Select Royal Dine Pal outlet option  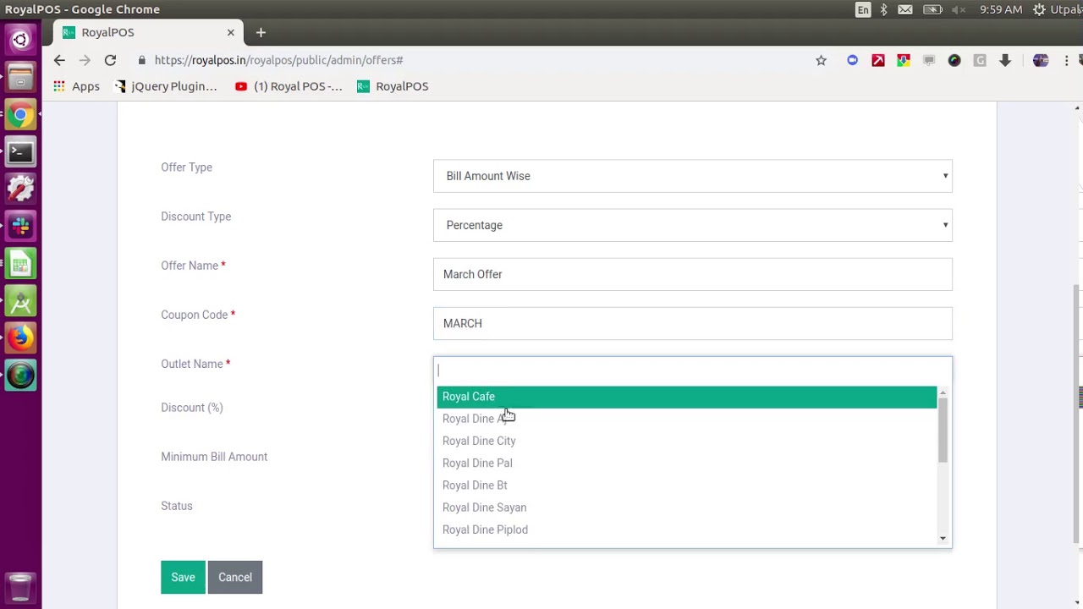[687, 463]
